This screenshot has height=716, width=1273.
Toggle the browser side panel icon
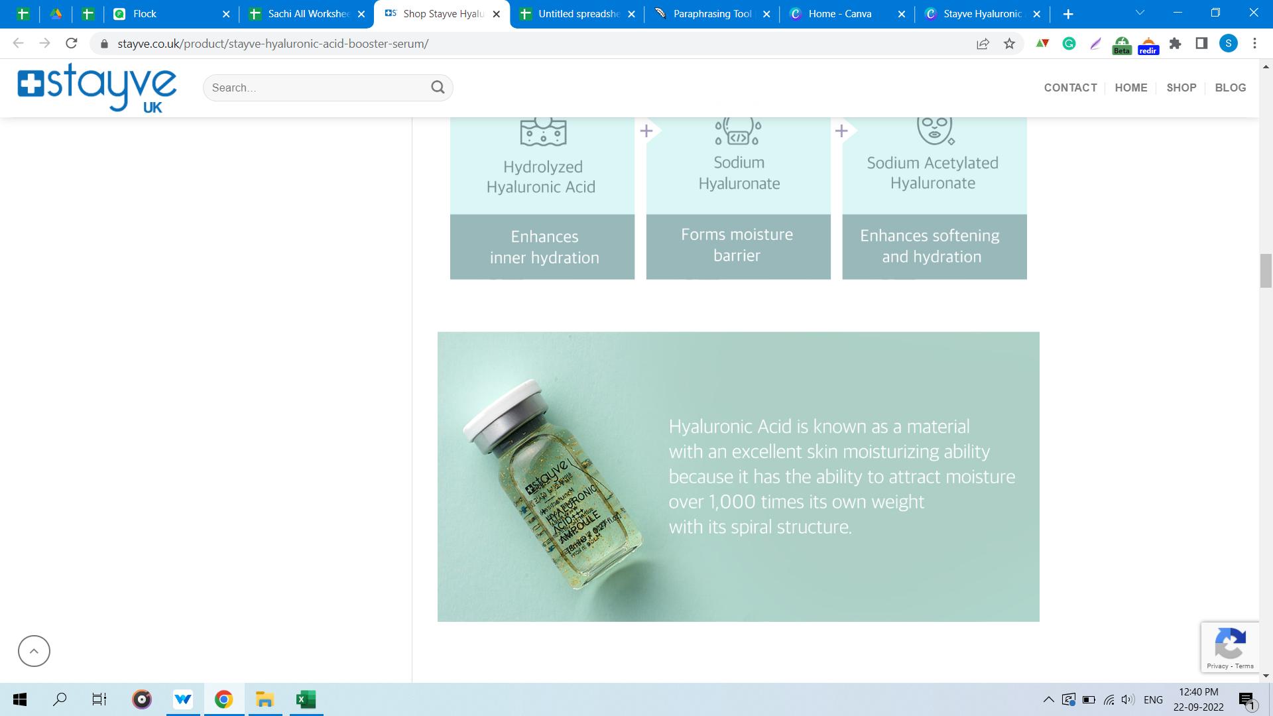tap(1201, 44)
